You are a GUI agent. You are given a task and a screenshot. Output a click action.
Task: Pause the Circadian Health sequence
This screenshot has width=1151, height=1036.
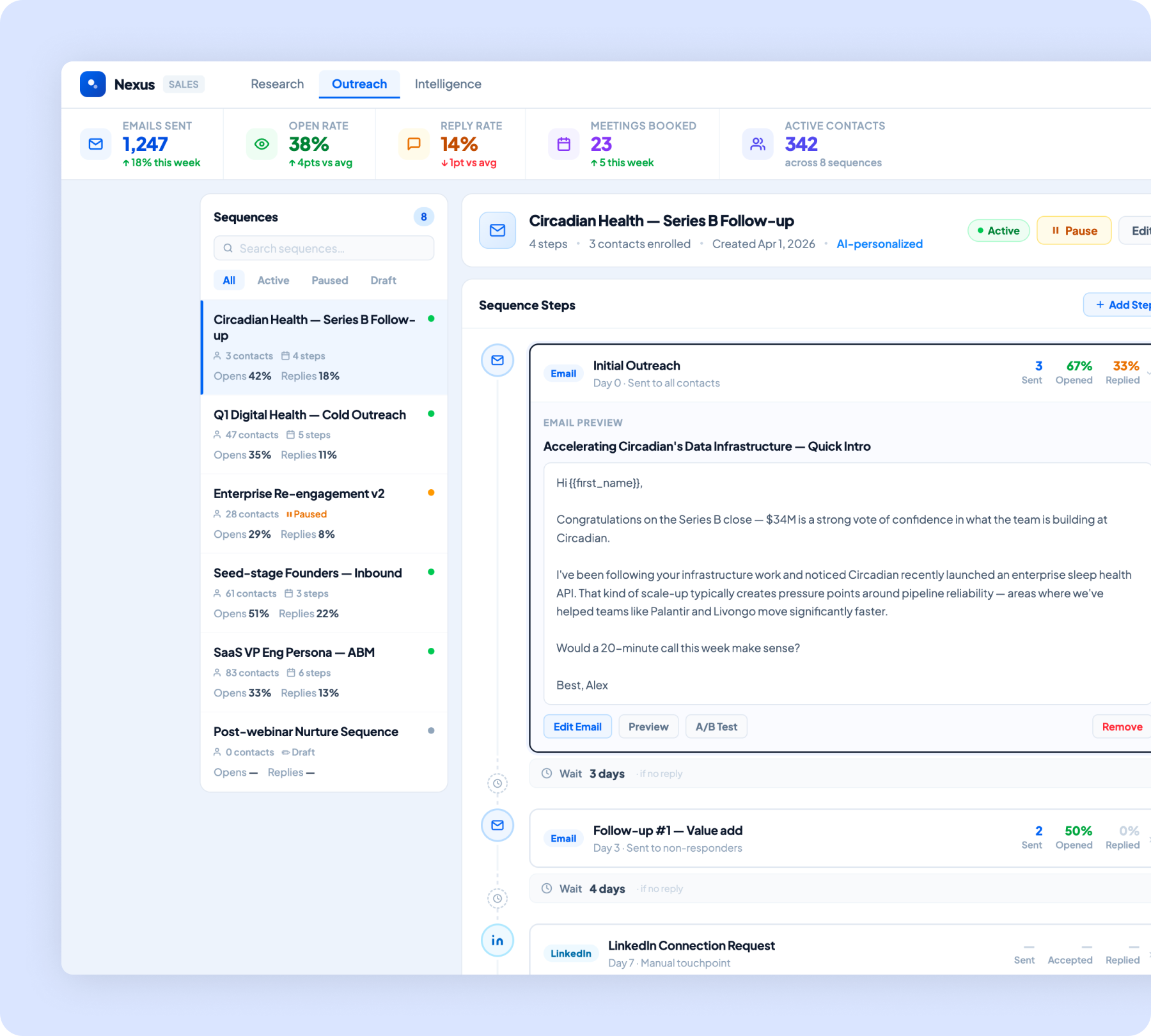click(1074, 230)
